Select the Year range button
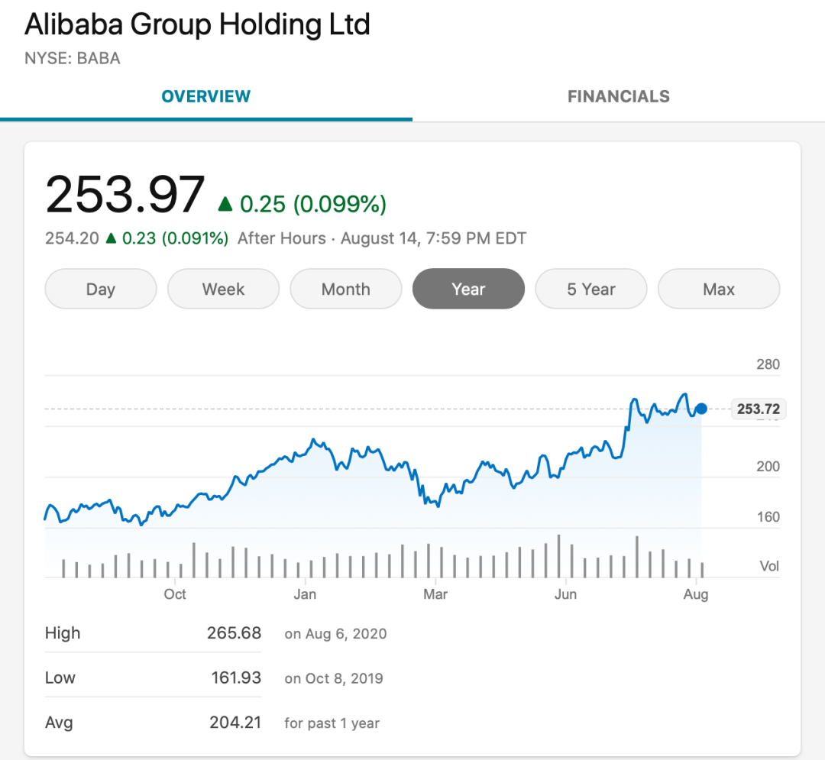Screen dimensions: 825x760 coord(468,289)
